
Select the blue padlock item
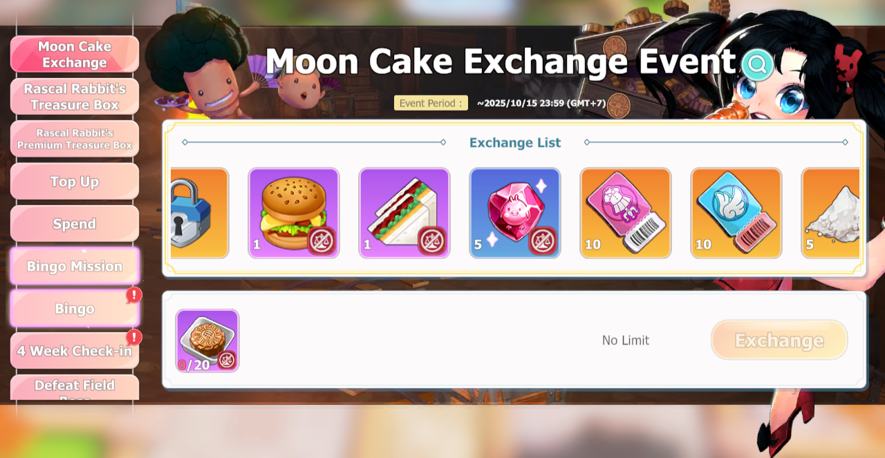click(x=199, y=213)
